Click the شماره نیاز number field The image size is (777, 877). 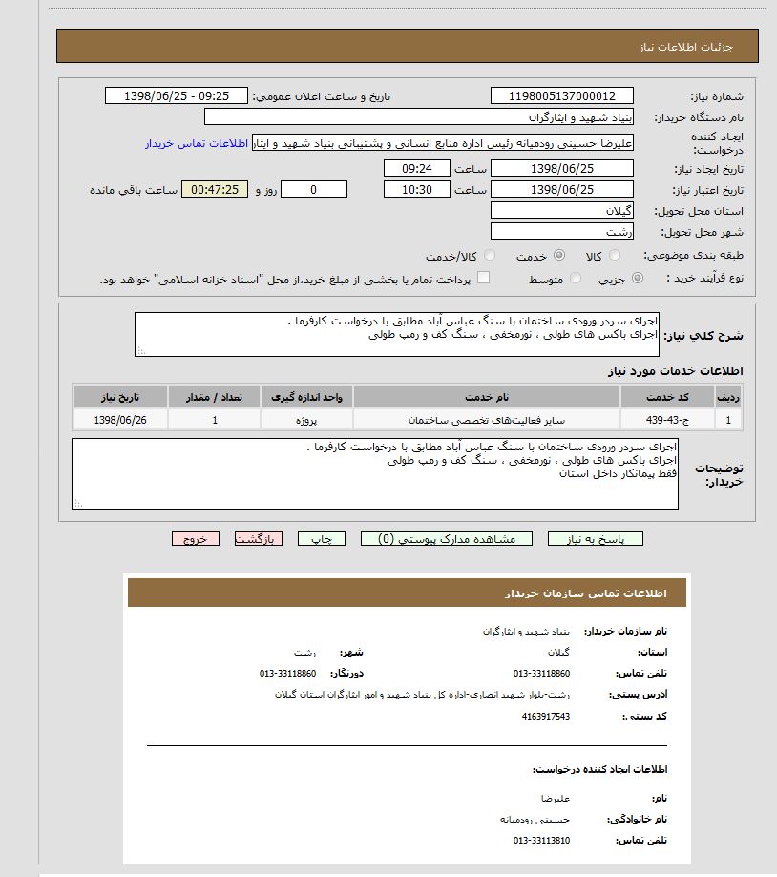pos(561,96)
